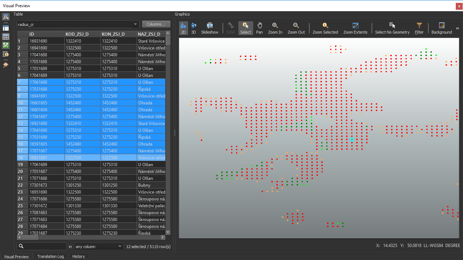Choose the Zoom In tool
Viewport: 463px width, 260px height.
pos(275,28)
